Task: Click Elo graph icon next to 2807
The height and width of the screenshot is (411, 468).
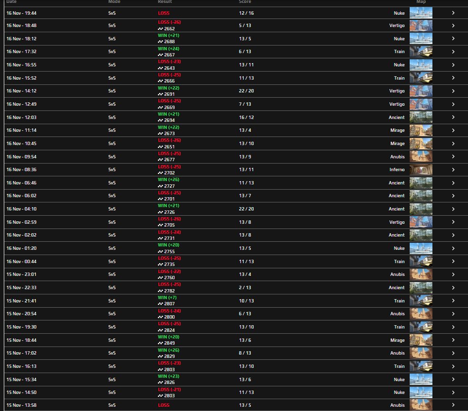Action: (160, 304)
